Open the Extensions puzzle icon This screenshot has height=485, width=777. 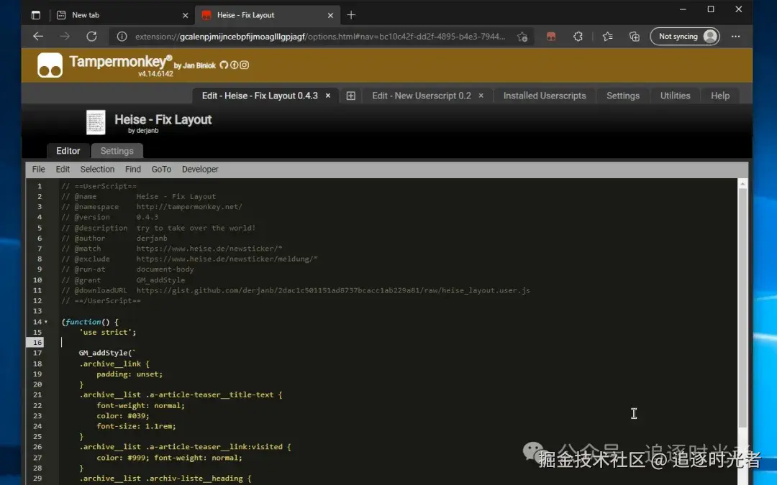(x=578, y=37)
